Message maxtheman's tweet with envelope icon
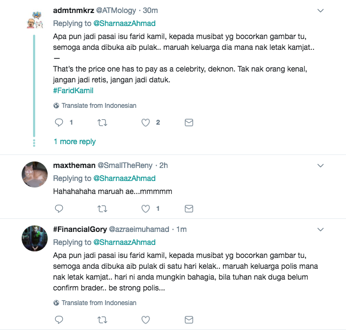This screenshot has height=330, width=346. click(188, 209)
